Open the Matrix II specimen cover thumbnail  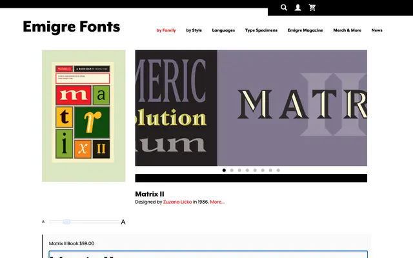tap(83, 116)
